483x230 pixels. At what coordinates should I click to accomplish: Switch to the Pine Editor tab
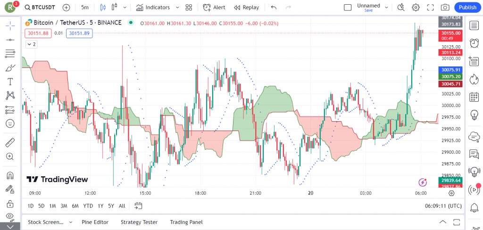click(95, 222)
